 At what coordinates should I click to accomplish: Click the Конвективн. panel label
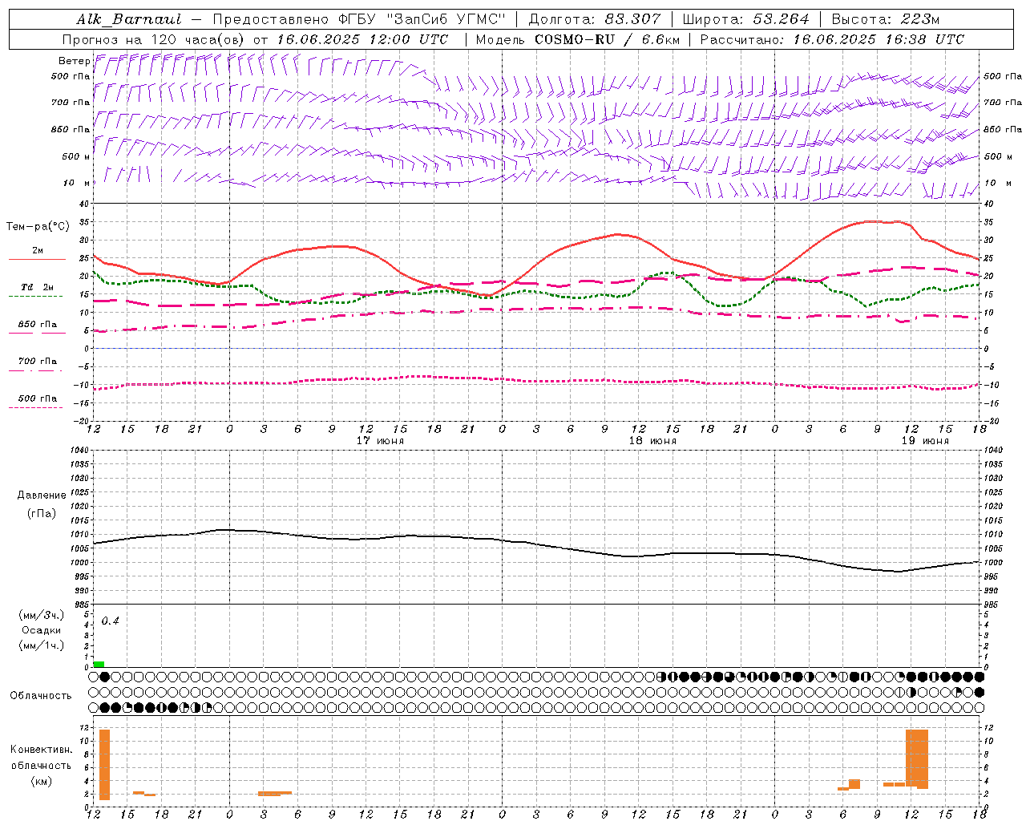point(41,750)
